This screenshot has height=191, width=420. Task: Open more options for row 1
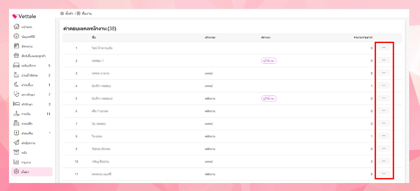383,47
